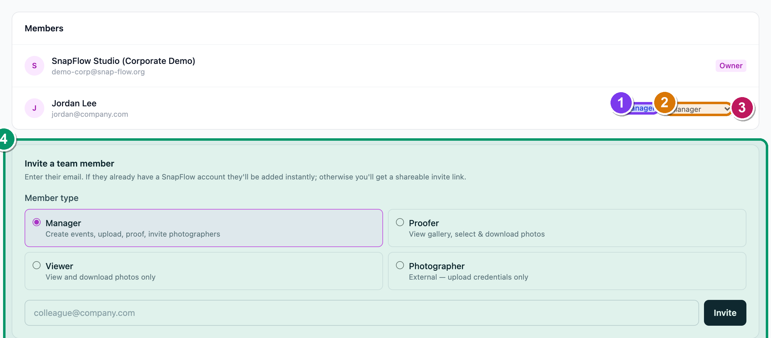Click the Members section heading
The image size is (771, 338).
tap(44, 28)
